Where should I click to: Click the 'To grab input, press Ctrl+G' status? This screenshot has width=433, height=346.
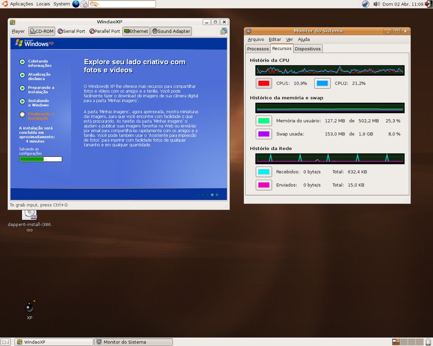pyautogui.click(x=38, y=205)
